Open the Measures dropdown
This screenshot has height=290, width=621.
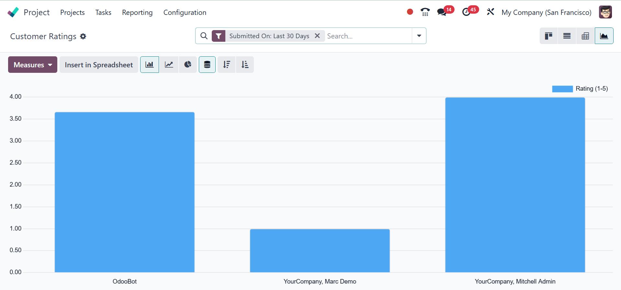(x=33, y=65)
